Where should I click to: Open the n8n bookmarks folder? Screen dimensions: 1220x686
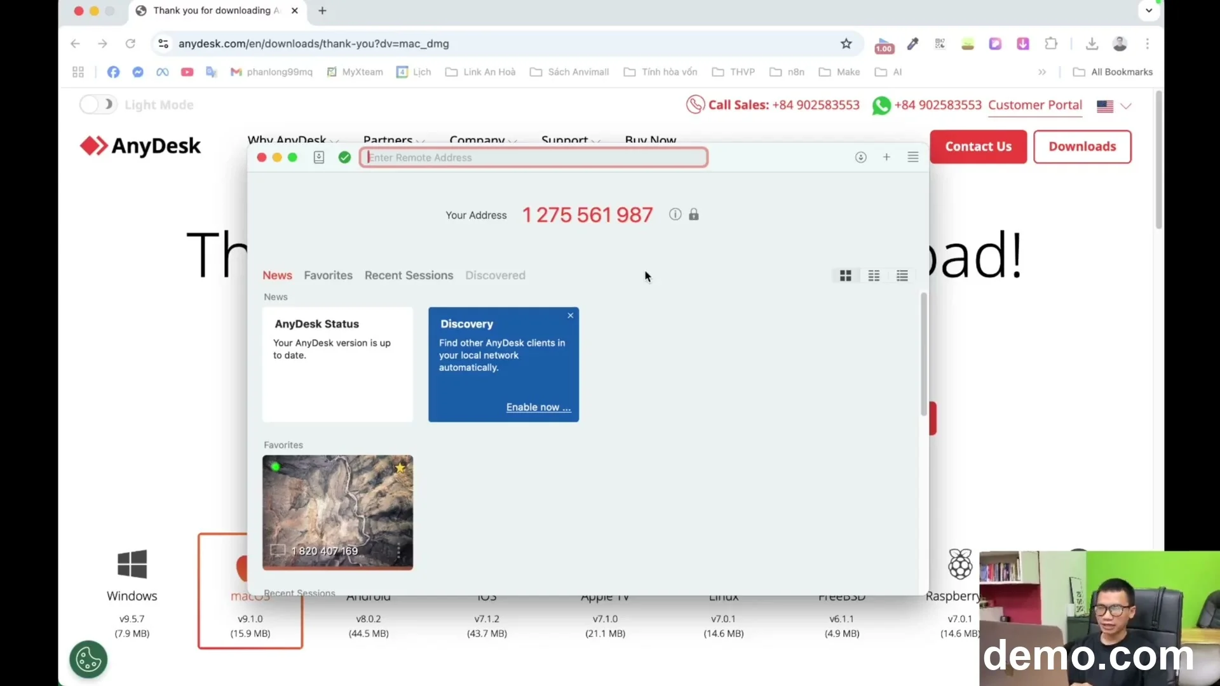point(787,72)
